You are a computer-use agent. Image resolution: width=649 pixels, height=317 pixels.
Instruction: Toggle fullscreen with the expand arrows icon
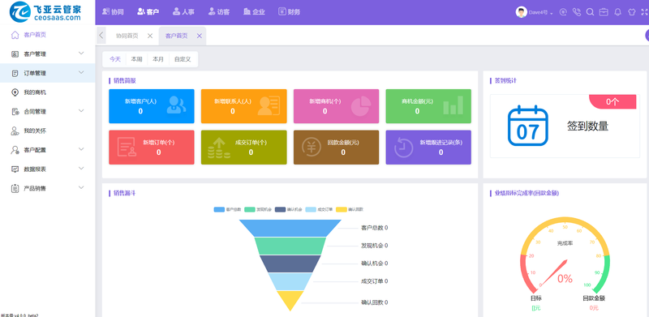(x=644, y=12)
